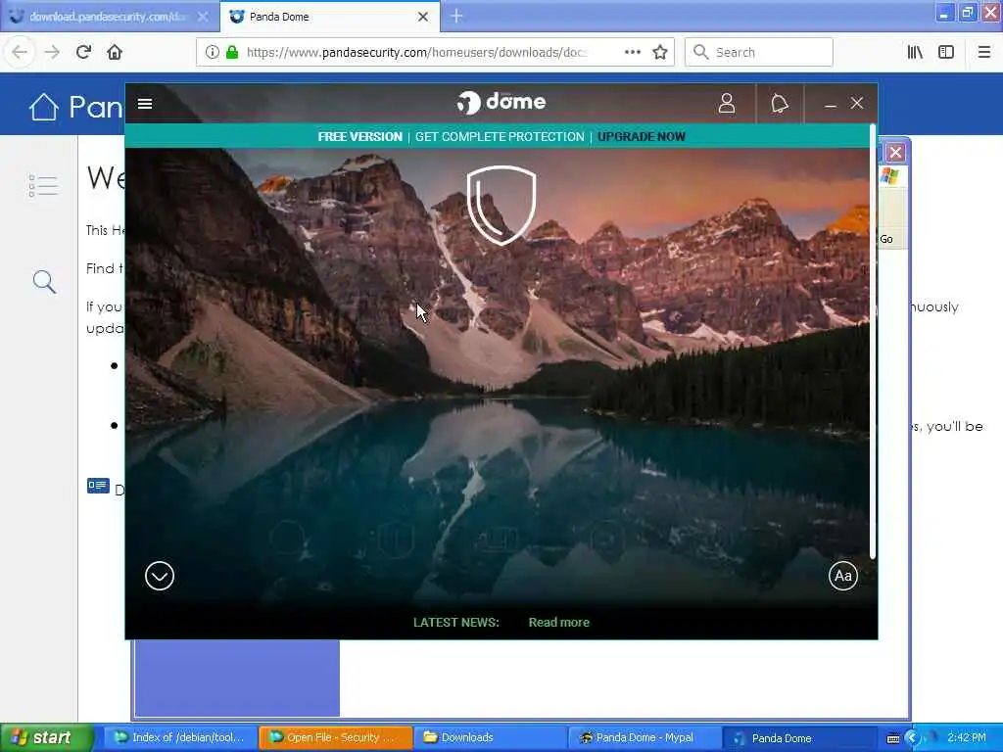Open the Panda Dome hamburger menu
This screenshot has width=1003, height=752.
coord(145,104)
